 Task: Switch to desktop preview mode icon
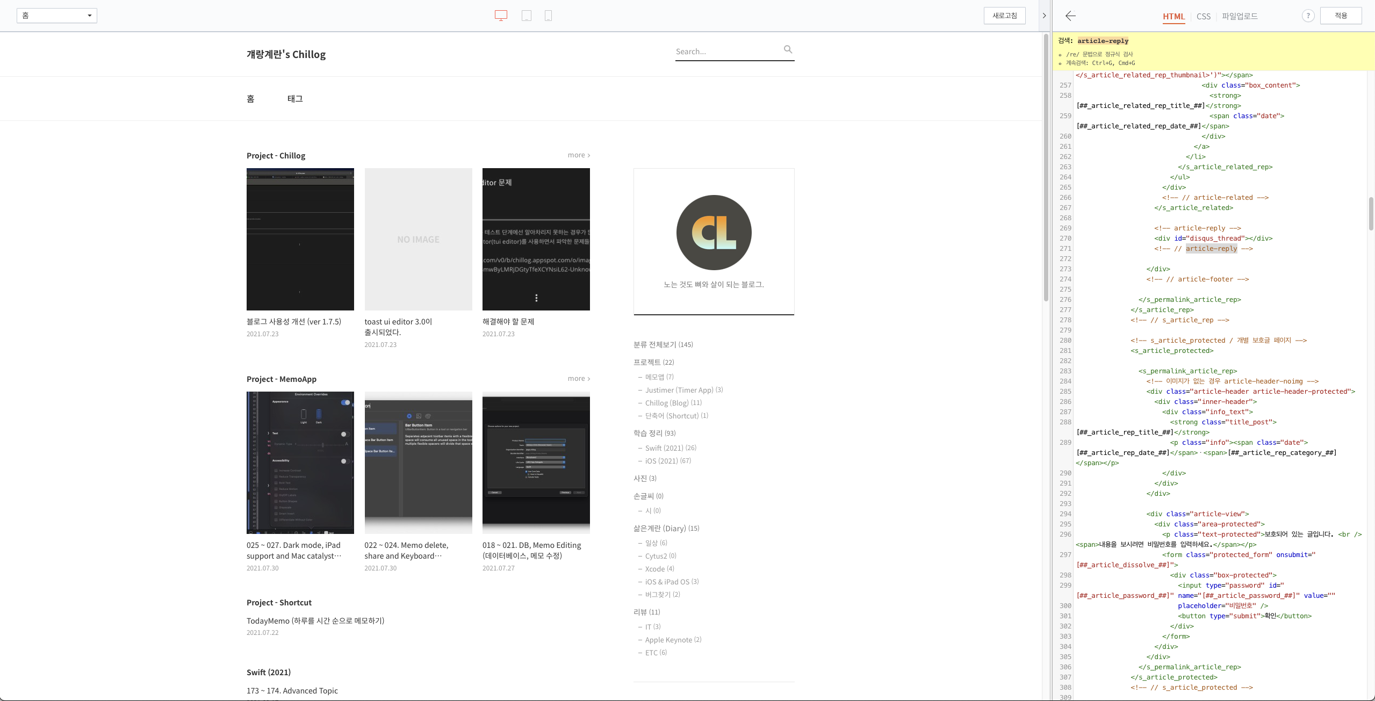click(x=501, y=16)
